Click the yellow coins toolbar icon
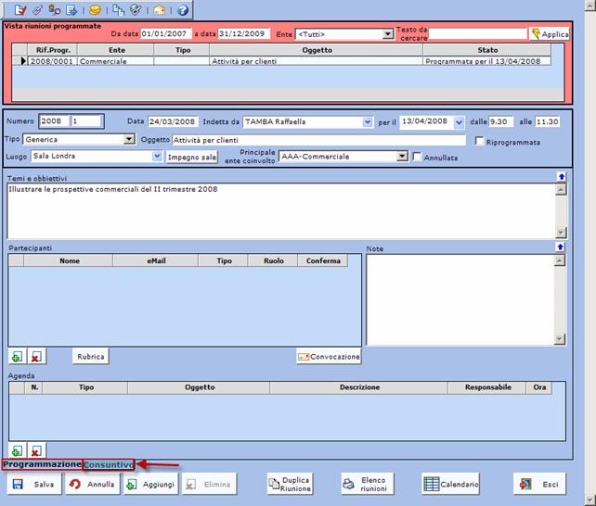The height and width of the screenshot is (506, 596). tap(95, 10)
